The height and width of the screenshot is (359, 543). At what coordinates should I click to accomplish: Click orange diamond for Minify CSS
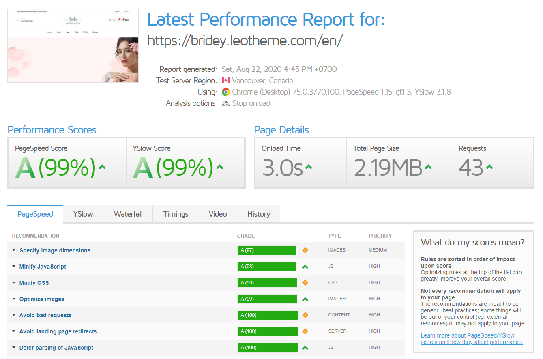pyautogui.click(x=305, y=283)
